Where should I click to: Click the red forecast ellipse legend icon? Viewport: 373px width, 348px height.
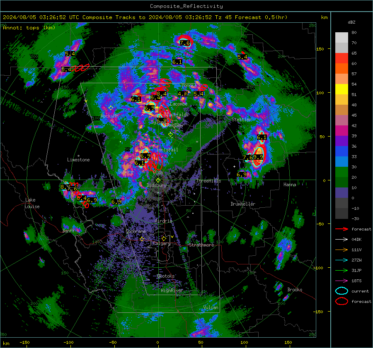[342, 301]
